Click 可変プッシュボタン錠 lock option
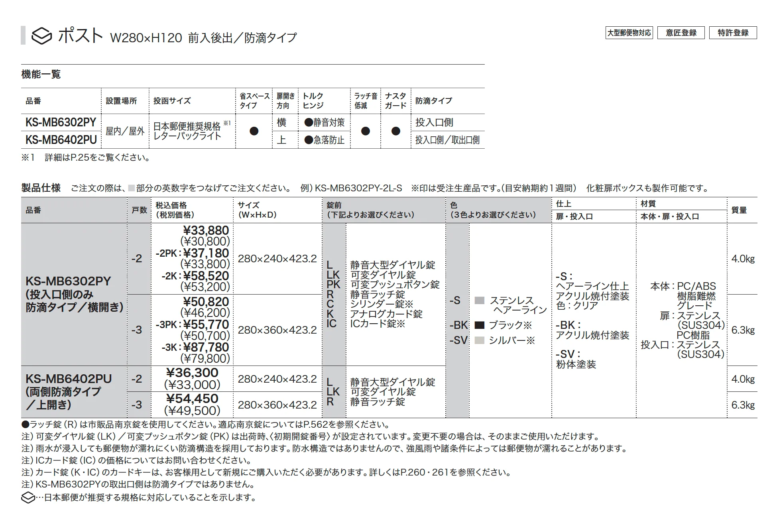Image resolution: width=779 pixels, height=515 pixels. click(395, 285)
